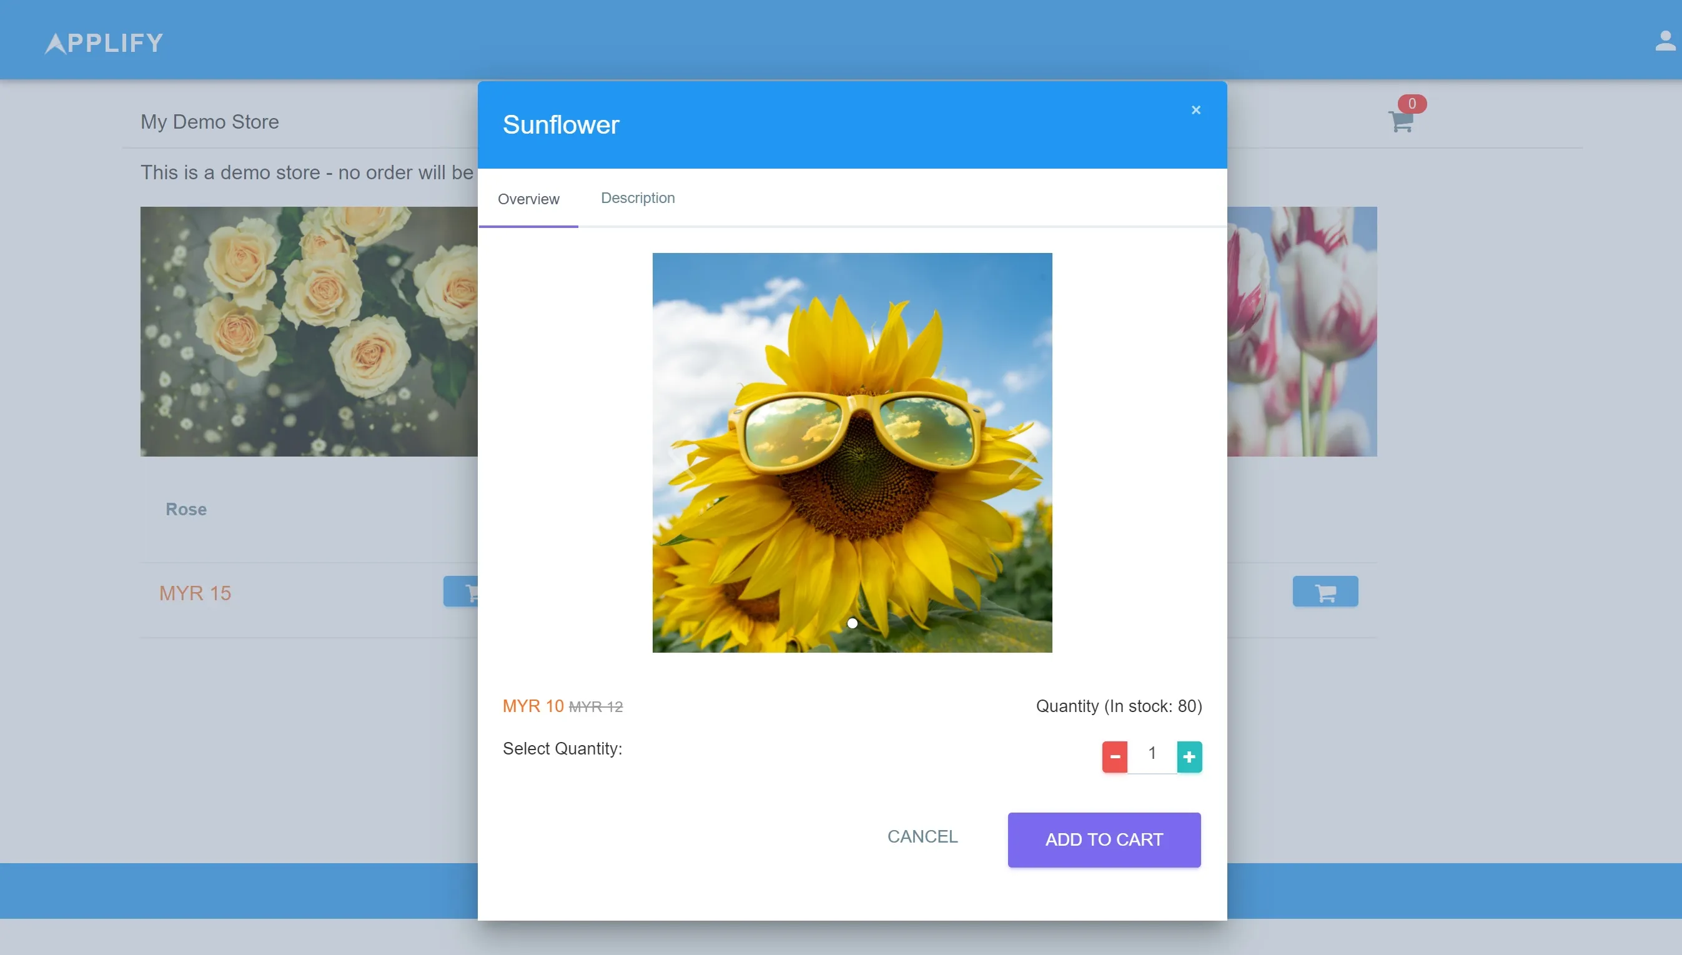The height and width of the screenshot is (955, 1682).
Task: Show next carousel image arrow
Action: click(x=1021, y=453)
